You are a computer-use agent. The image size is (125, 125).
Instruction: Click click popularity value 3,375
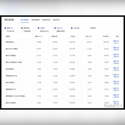(90, 103)
